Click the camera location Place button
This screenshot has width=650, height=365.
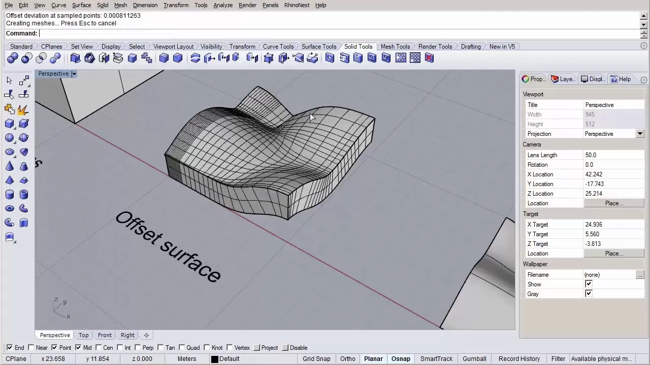point(613,203)
